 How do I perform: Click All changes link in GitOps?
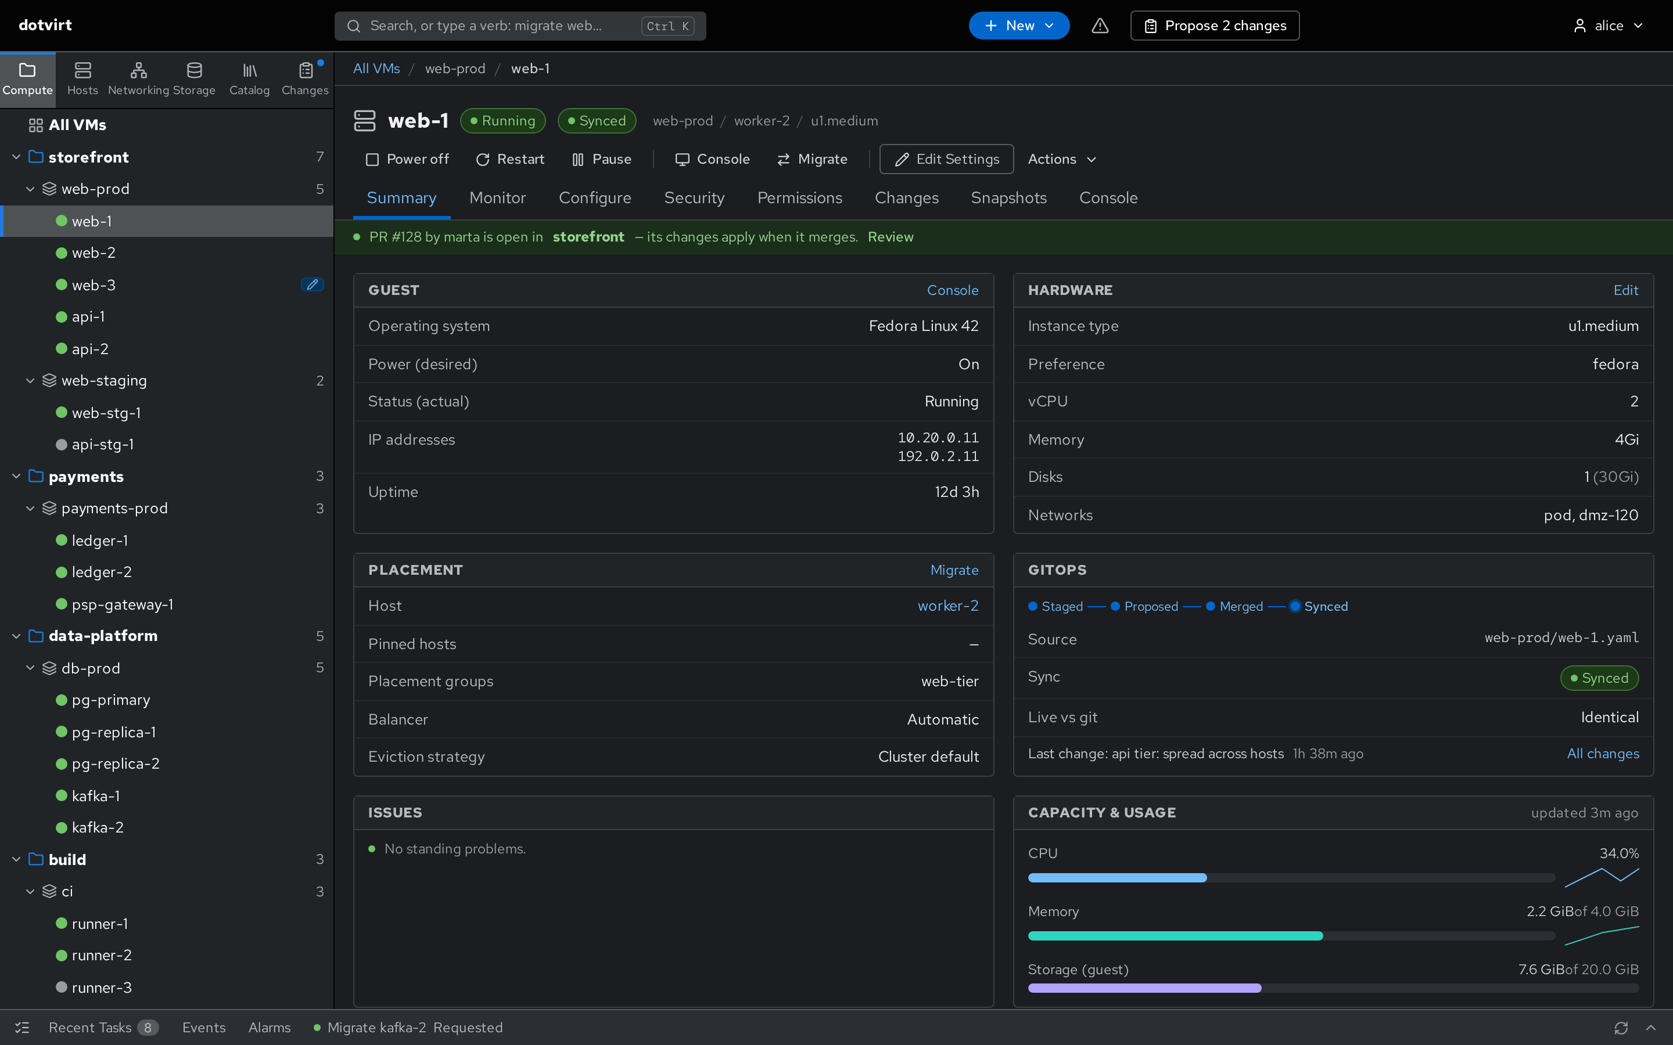pyautogui.click(x=1603, y=754)
